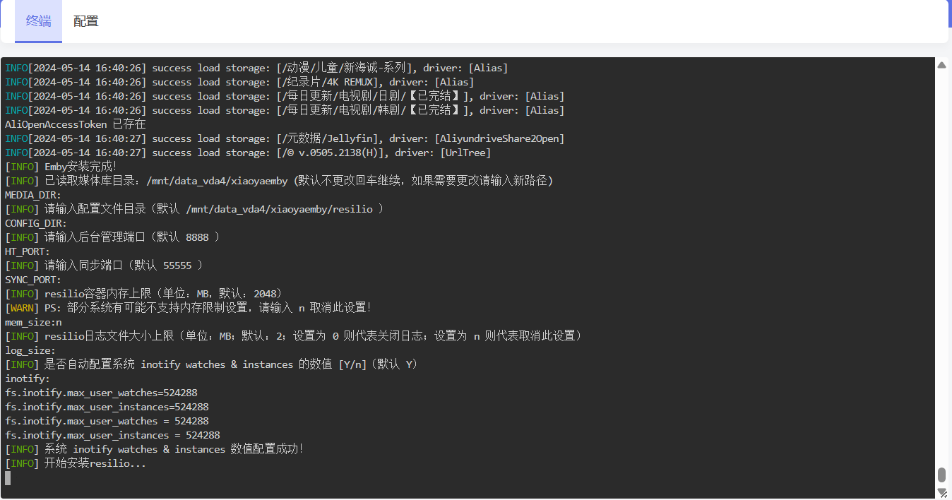
Task: Click the 日剧 storage load line
Action: (x=285, y=97)
